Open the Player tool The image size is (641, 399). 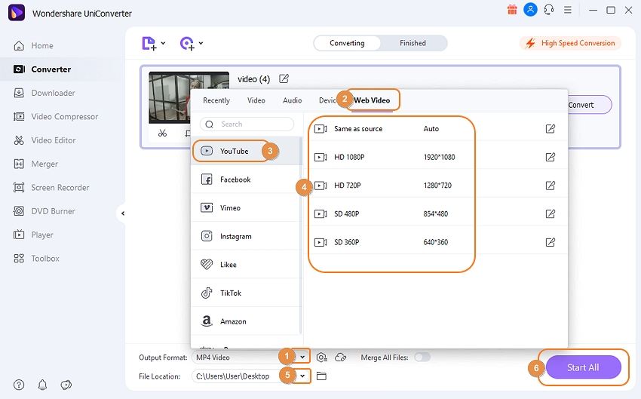[33, 235]
